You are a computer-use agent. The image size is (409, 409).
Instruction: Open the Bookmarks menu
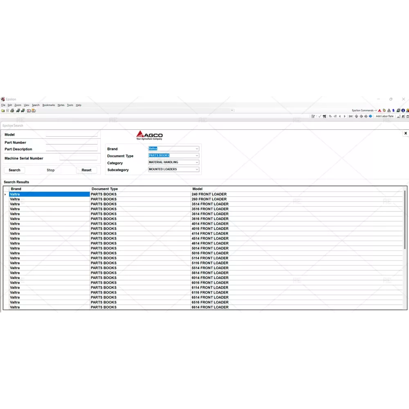49,105
